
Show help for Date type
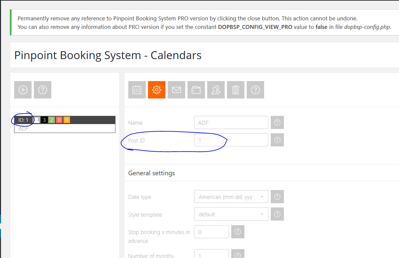(277, 197)
